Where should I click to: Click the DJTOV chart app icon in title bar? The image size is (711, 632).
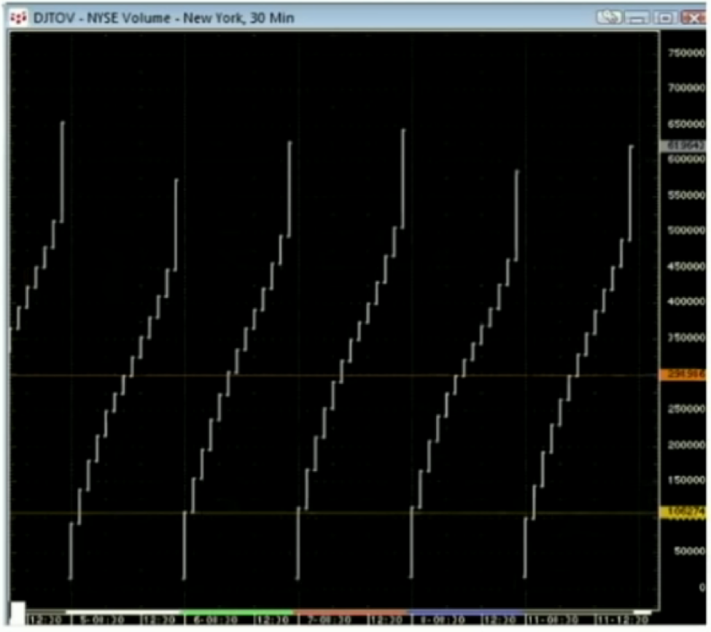[x=18, y=16]
